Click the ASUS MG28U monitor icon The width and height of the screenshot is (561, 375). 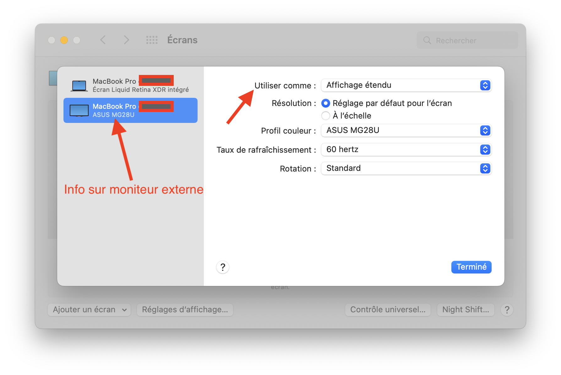pyautogui.click(x=79, y=110)
